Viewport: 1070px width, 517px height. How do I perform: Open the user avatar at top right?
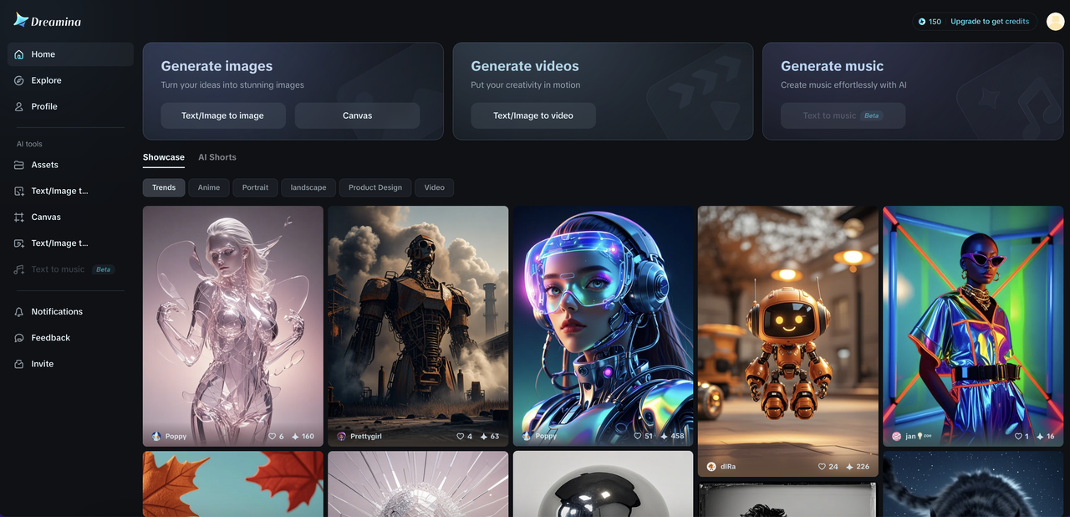coord(1055,22)
